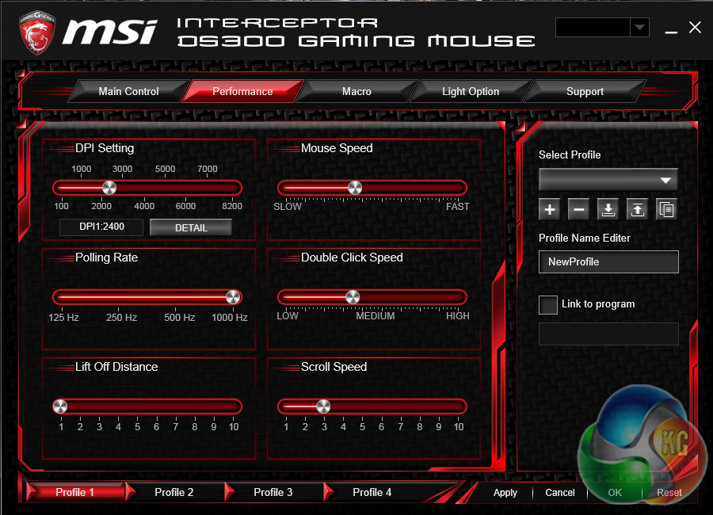
Task: Switch to Profile 3
Action: (273, 492)
